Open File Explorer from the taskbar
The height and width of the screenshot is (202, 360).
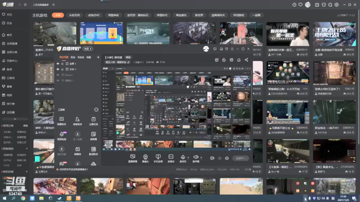pos(41,198)
